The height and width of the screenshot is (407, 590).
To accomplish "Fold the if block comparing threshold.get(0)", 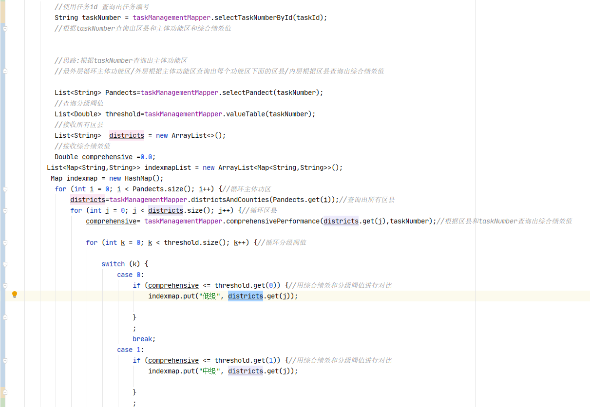I will [5, 285].
